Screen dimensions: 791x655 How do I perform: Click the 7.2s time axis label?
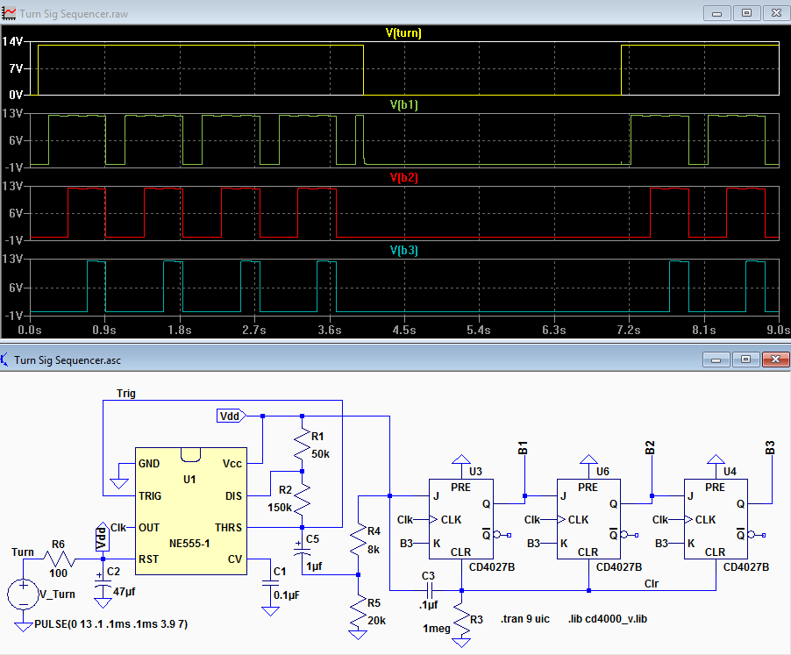(629, 331)
